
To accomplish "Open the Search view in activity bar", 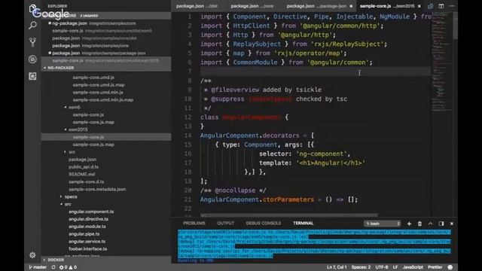I will 32,26.
